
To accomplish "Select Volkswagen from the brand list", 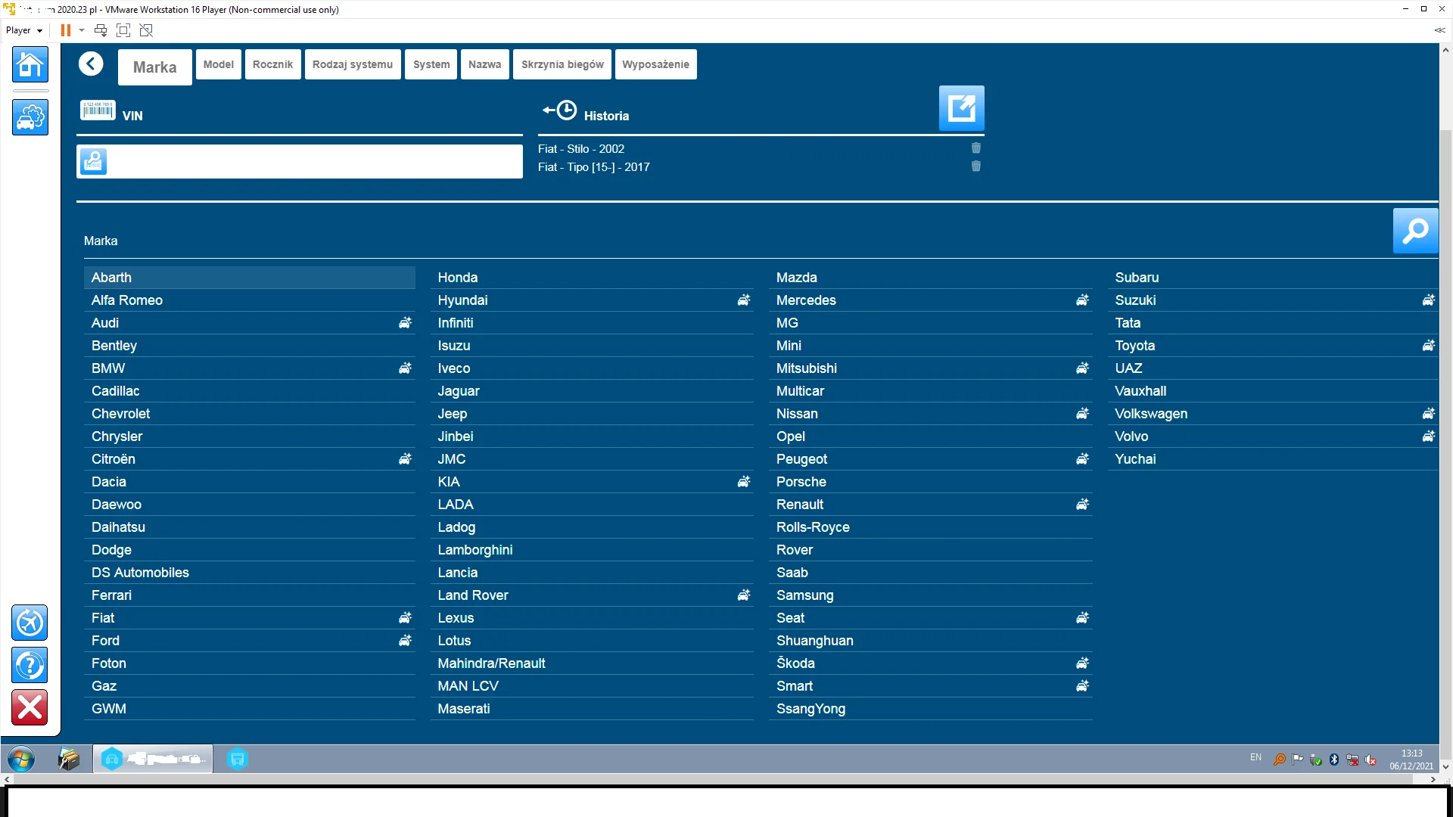I will point(1150,414).
